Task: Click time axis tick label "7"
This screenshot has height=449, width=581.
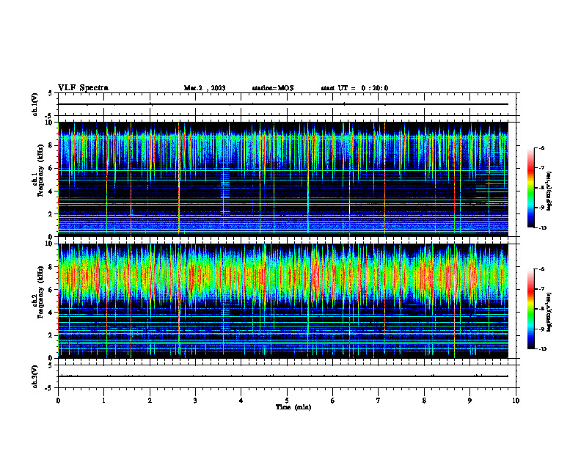Action: pyautogui.click(x=379, y=401)
